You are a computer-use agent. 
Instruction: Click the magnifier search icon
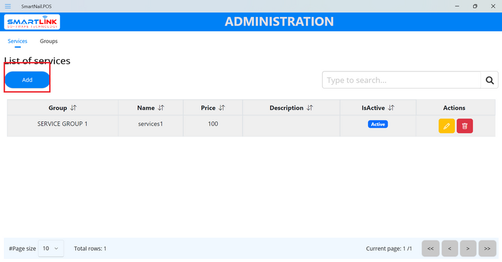pos(490,80)
